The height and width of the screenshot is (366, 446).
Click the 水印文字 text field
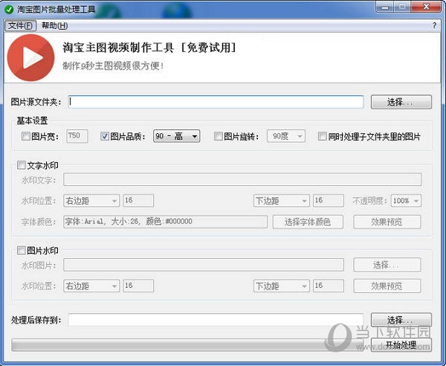[242, 179]
